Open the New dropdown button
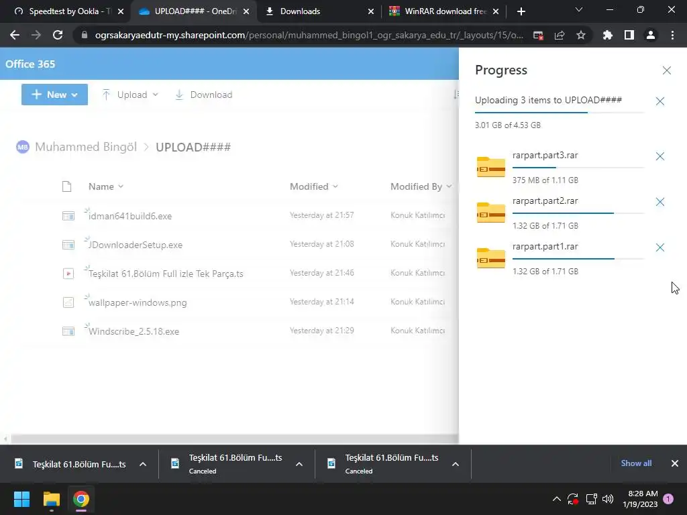 pos(54,95)
